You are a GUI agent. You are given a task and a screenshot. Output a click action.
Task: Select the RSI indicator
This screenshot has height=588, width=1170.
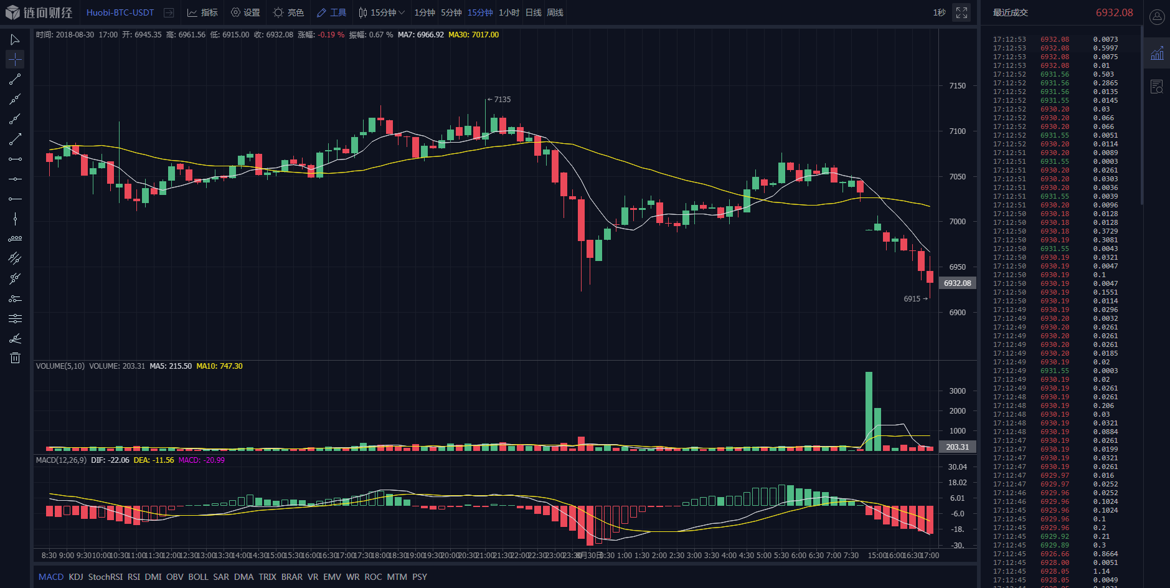(134, 577)
